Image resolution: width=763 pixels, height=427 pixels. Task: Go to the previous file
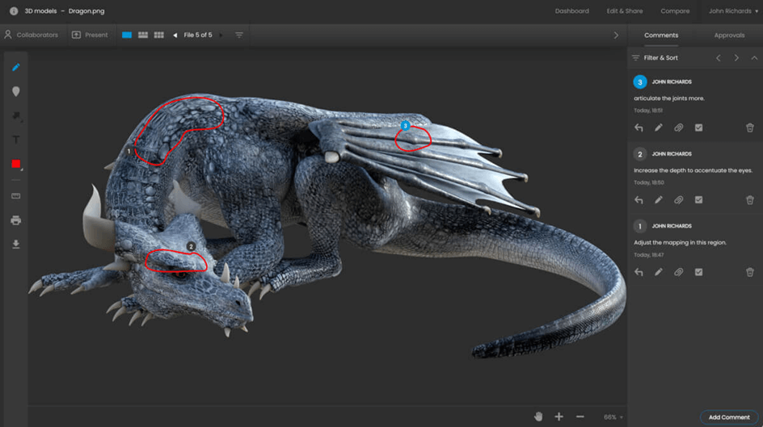click(x=175, y=35)
